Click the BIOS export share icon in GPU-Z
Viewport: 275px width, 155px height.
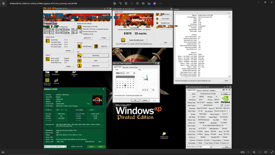point(222,105)
